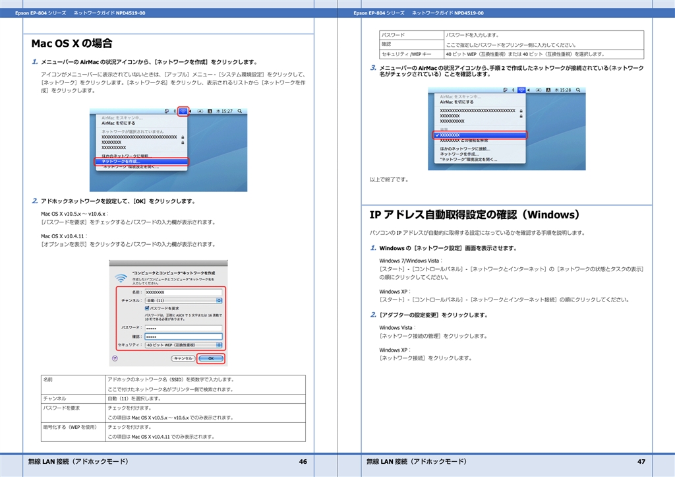This screenshot has height=477, width=675.
Task: Click the キャンセル button in the network dialog
Action: [x=183, y=358]
